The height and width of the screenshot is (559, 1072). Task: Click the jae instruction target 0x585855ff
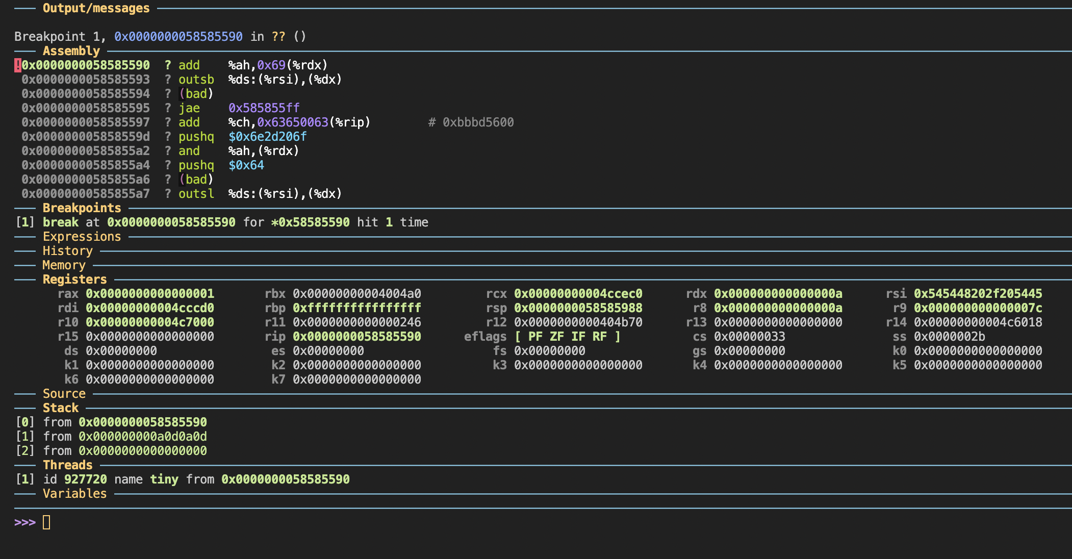coord(264,108)
